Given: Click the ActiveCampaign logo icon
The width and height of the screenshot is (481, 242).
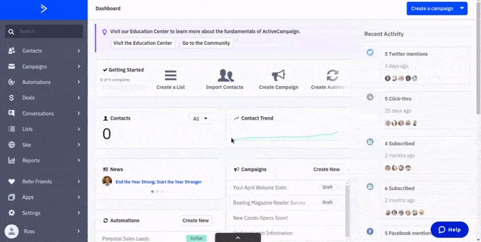Looking at the screenshot, I should coord(43,9).
